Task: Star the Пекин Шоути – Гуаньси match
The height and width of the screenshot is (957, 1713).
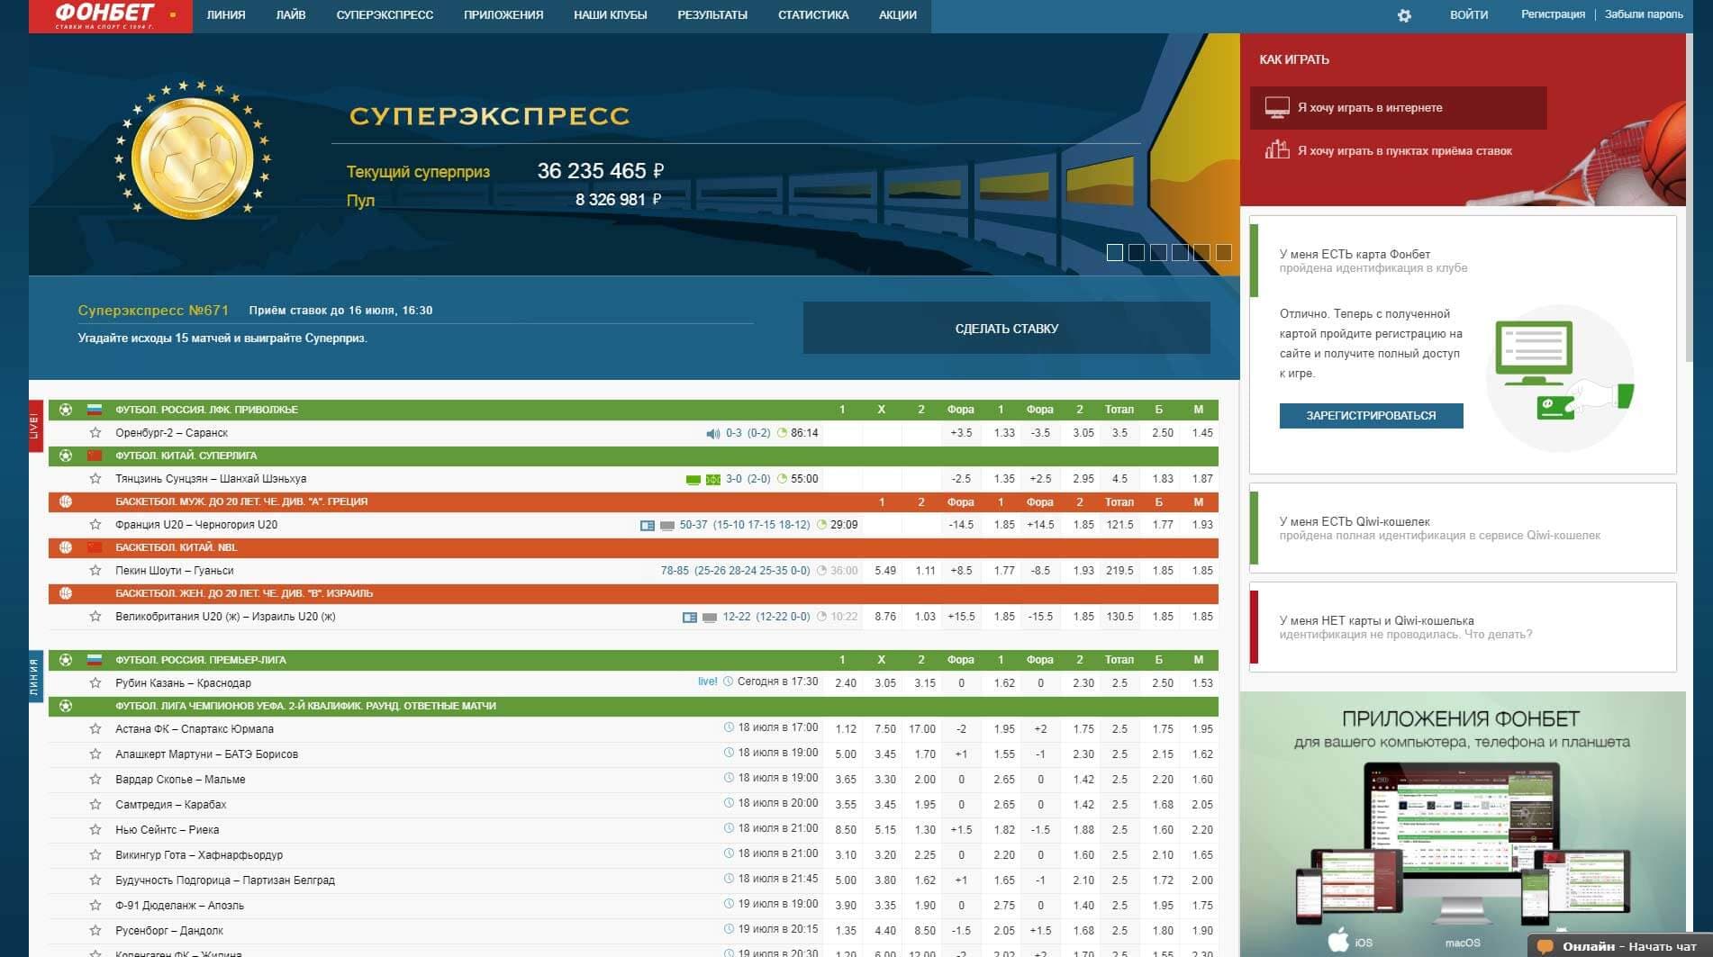Action: pyautogui.click(x=95, y=571)
